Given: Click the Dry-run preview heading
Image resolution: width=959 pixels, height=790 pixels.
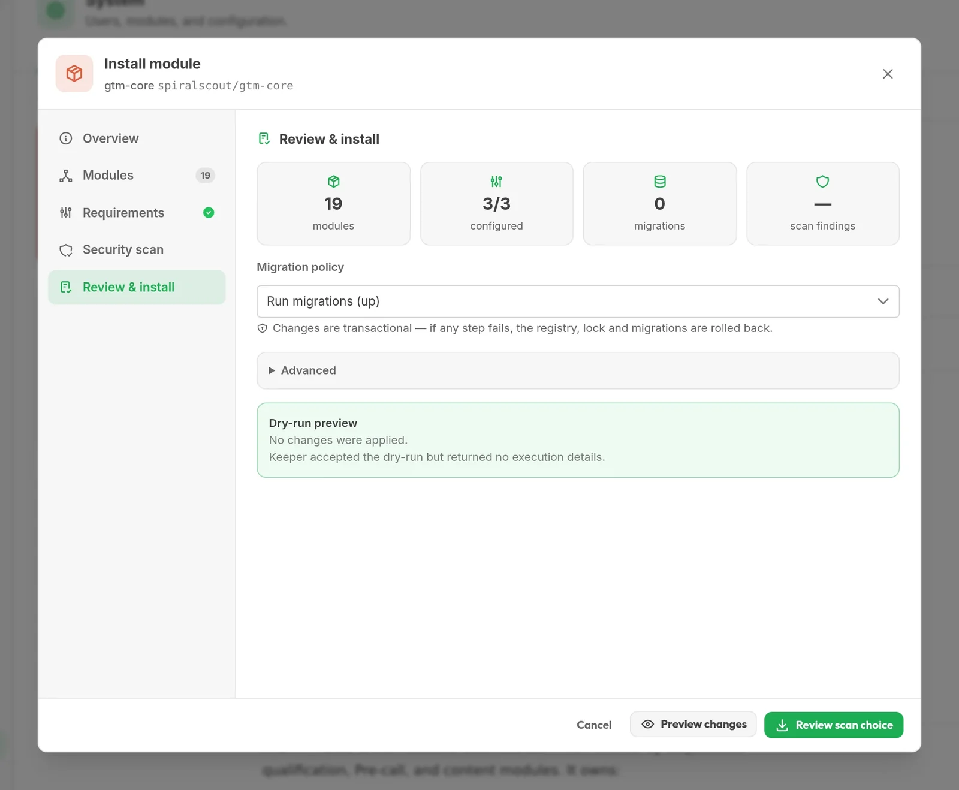Looking at the screenshot, I should click(313, 423).
